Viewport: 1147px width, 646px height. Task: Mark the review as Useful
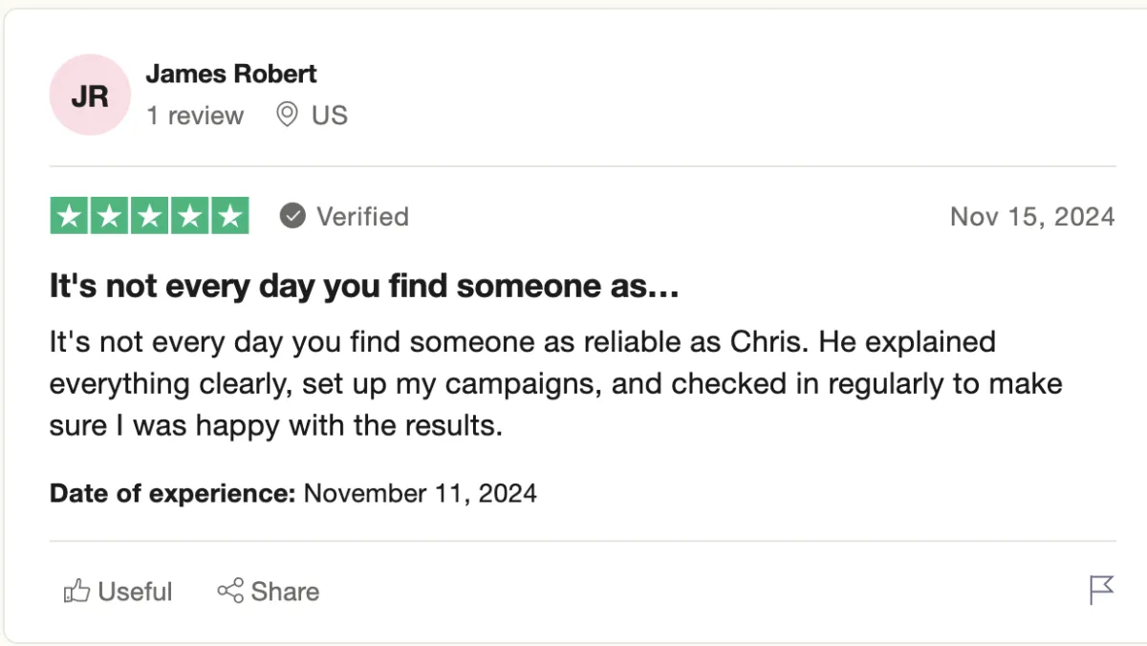pyautogui.click(x=135, y=592)
